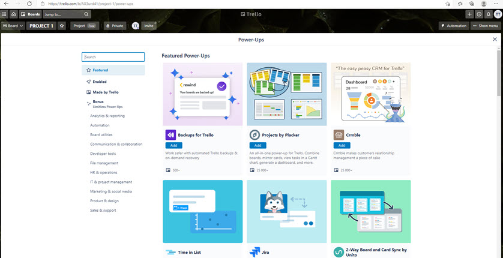The image size is (503, 258).
Task: Open Sales & support category
Action: tap(103, 211)
